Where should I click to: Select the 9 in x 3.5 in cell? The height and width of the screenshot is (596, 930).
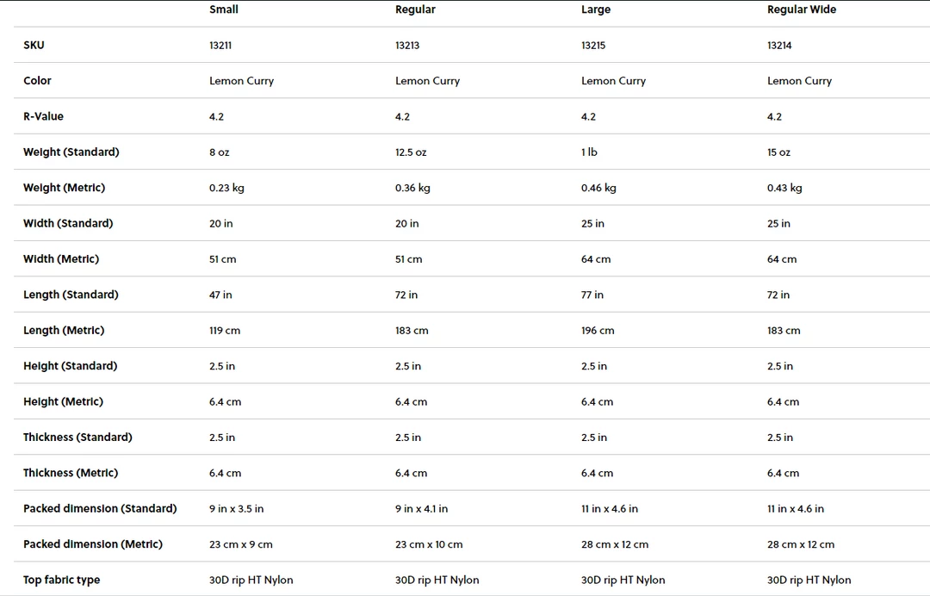point(236,509)
